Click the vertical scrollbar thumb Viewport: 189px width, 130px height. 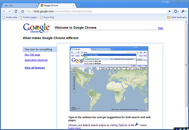click(186, 65)
